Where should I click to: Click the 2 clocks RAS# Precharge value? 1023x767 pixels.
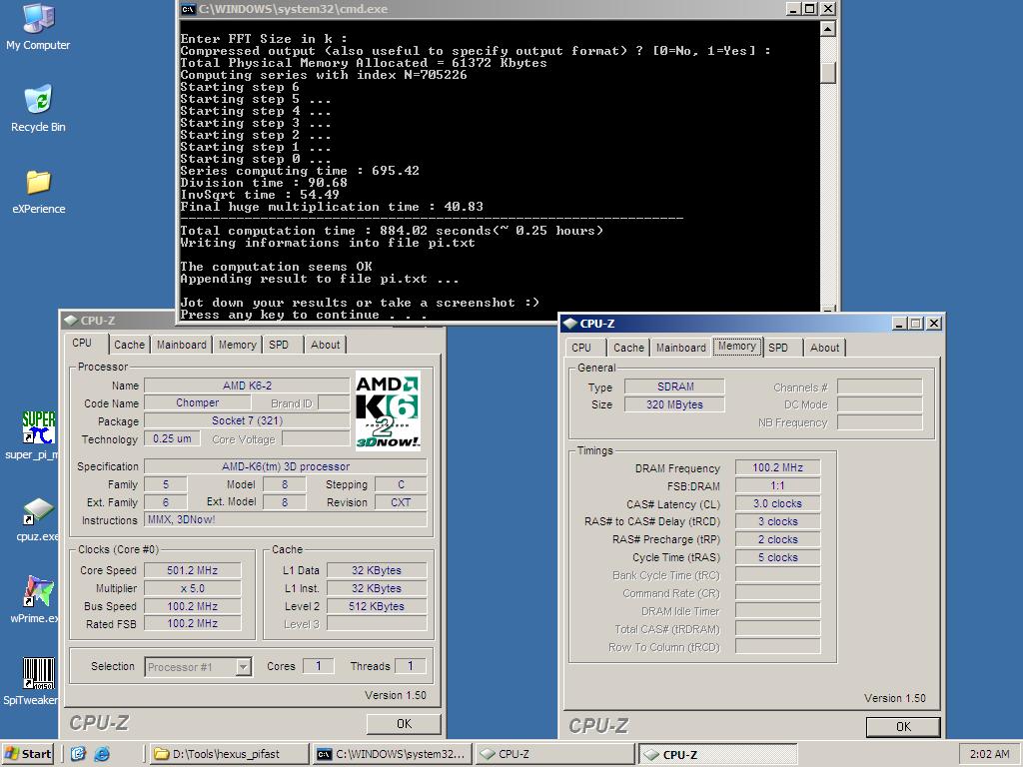pyautogui.click(x=777, y=539)
